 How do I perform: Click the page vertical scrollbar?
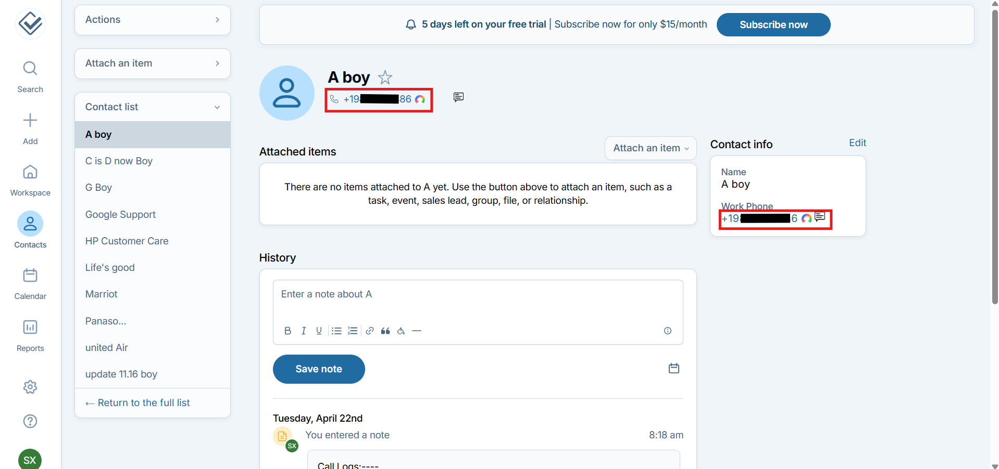click(x=995, y=156)
